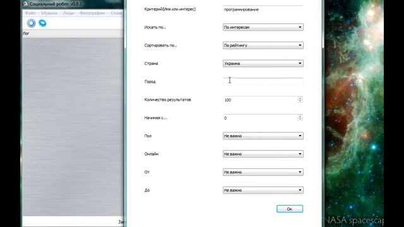Click the Ok button

tap(290, 209)
